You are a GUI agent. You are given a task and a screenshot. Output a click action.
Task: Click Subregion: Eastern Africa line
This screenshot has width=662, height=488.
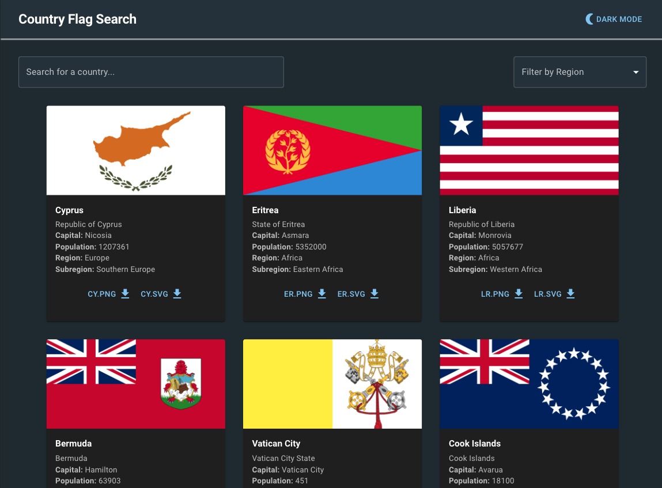(x=298, y=269)
